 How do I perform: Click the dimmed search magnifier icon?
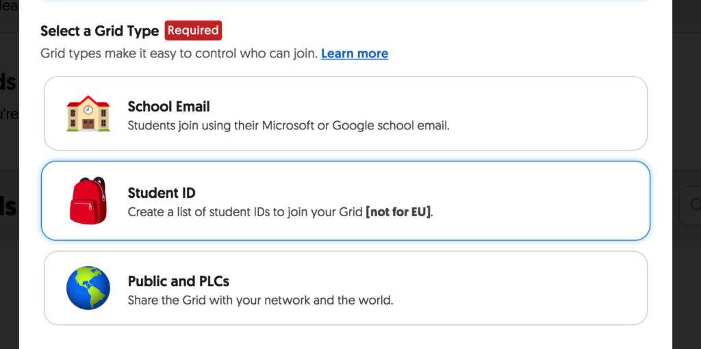click(696, 205)
